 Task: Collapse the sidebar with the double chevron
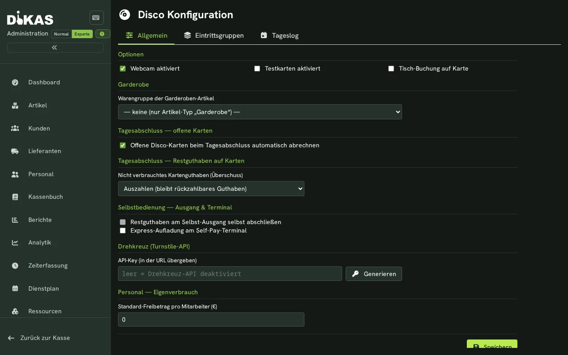pos(55,47)
